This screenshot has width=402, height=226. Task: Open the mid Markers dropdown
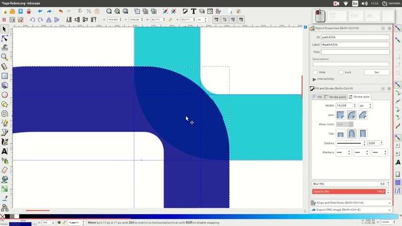[362, 153]
